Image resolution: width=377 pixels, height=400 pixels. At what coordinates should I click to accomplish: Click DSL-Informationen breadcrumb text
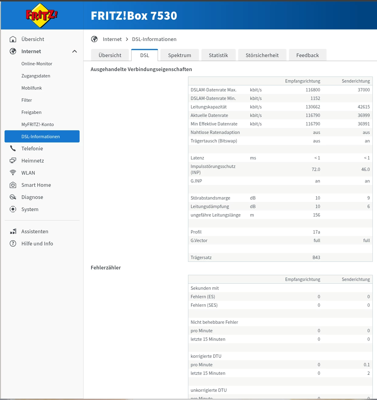(x=154, y=39)
